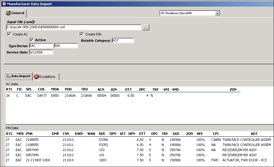Select the AC Readiness Spec2000 combo box
This screenshot has width=274, height=167.
click(x=190, y=13)
